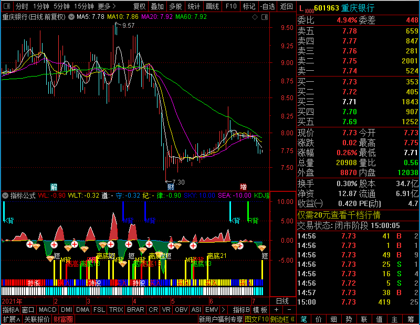The width and height of the screenshot is (420, 325).
Task: Select the TRIX indicator tab
Action: (x=116, y=310)
